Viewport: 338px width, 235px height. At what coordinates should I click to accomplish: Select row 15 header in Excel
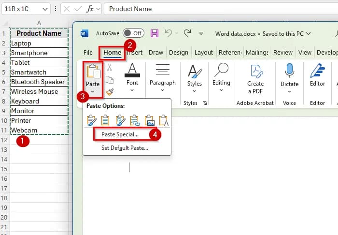tap(4, 169)
